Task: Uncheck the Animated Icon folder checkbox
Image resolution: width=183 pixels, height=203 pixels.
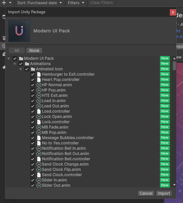Action: pyautogui.click(x=27, y=69)
